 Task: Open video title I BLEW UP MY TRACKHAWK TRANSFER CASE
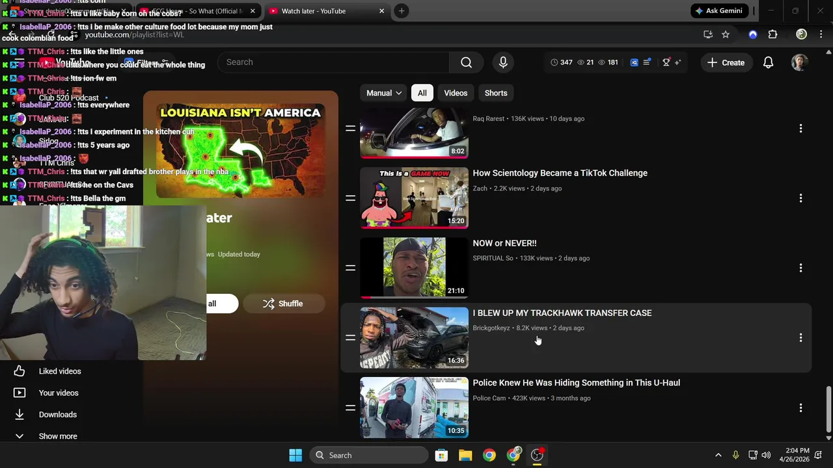click(x=562, y=313)
